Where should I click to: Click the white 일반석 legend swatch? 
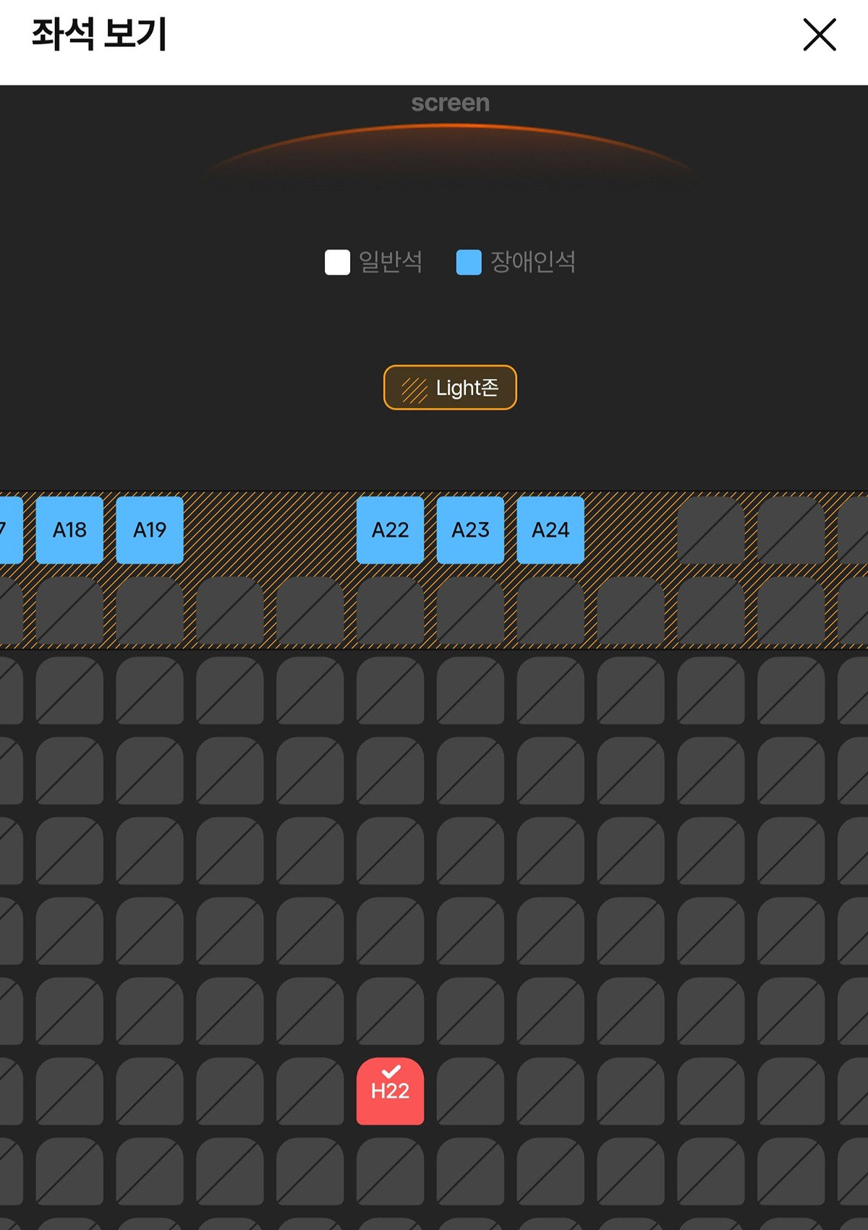pos(338,262)
